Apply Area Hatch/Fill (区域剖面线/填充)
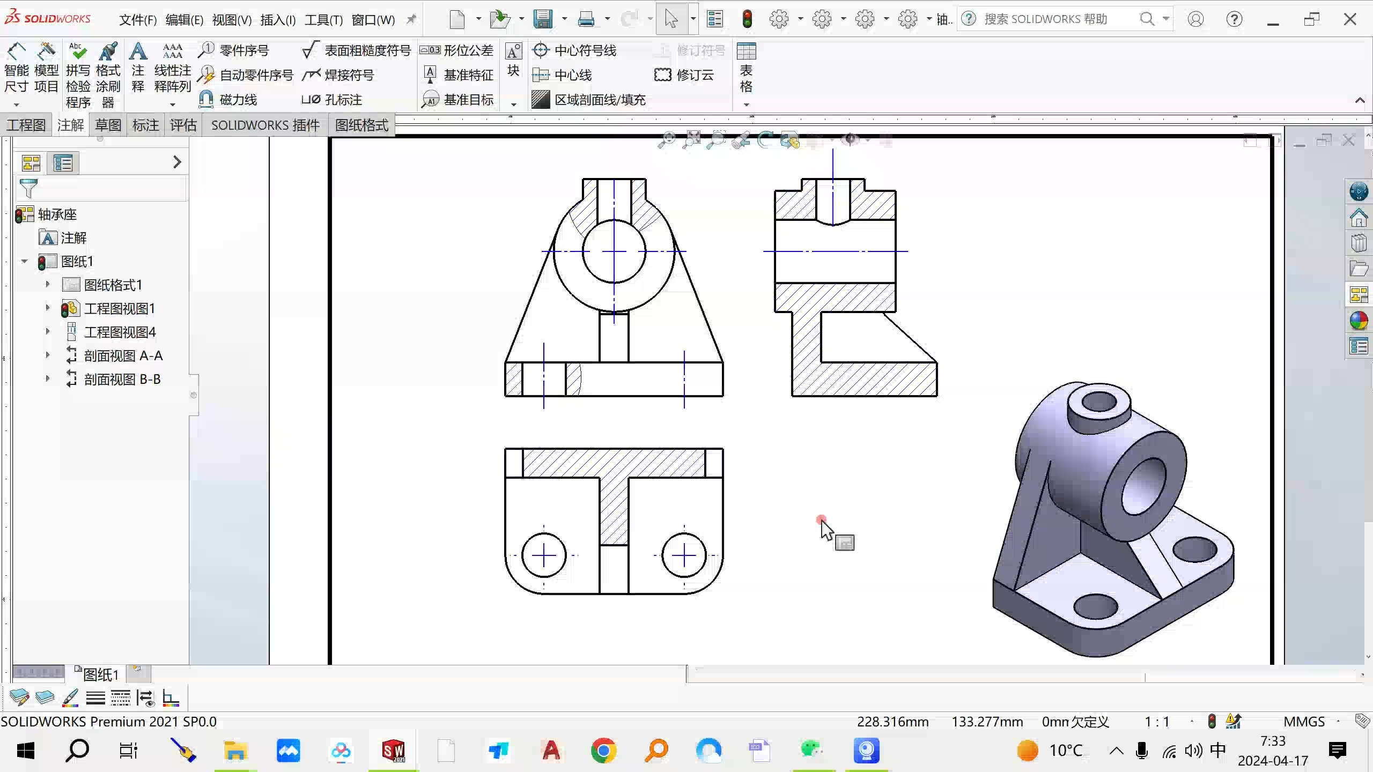1373x772 pixels. [589, 100]
